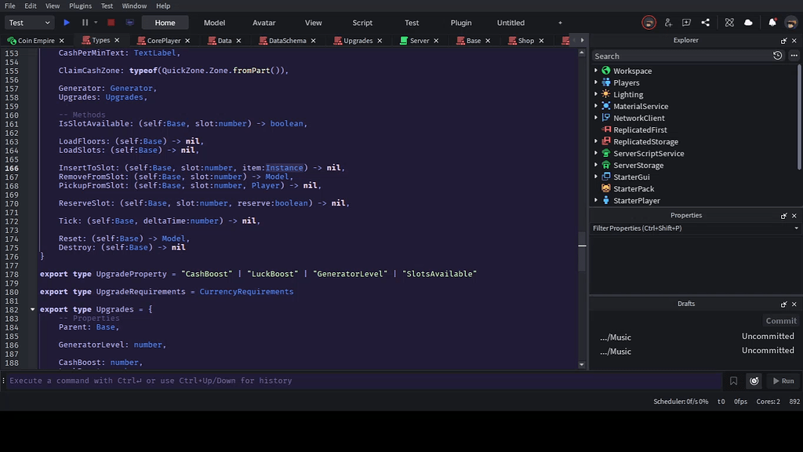This screenshot has width=803, height=452.
Task: Open the Server script tab
Action: coord(420,41)
